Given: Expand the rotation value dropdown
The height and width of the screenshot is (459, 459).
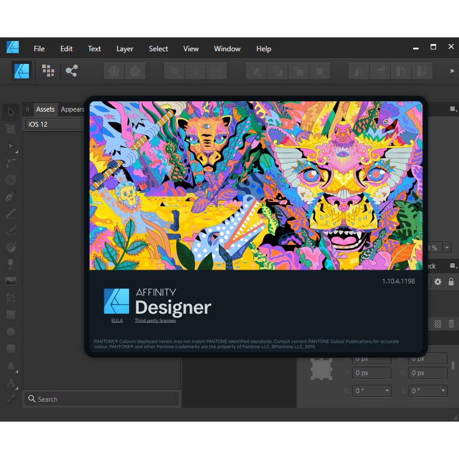Looking at the screenshot, I should 387,391.
